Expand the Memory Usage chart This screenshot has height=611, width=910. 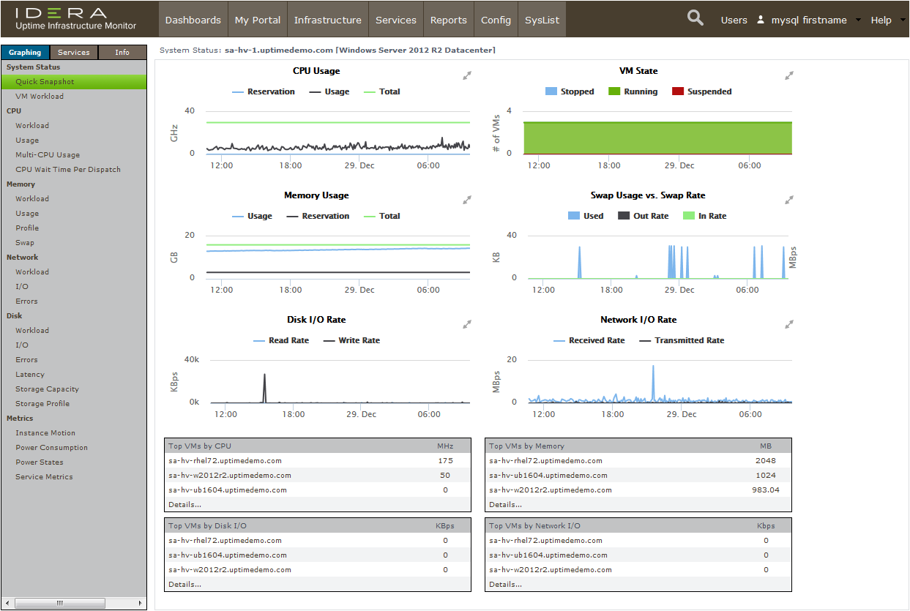coord(467,200)
